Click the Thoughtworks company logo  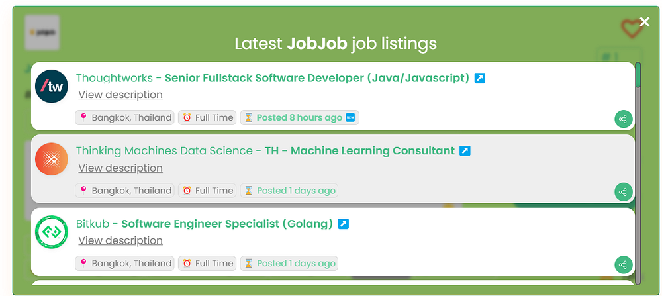point(52,87)
